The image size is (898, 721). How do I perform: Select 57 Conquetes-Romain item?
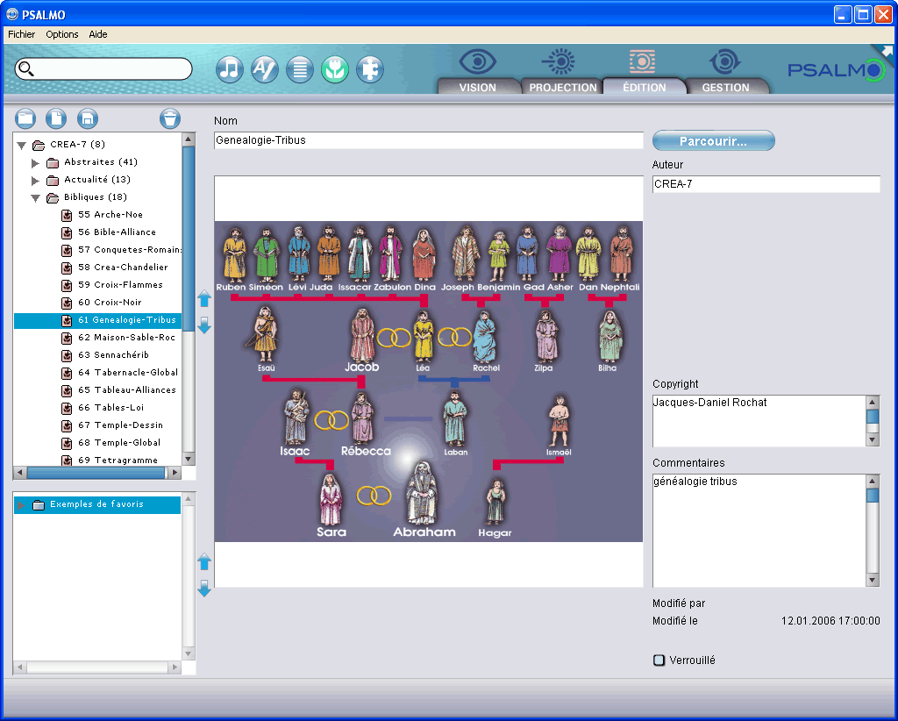point(130,250)
